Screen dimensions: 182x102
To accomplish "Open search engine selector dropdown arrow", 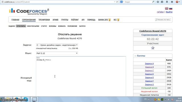I will coord(123,2).
